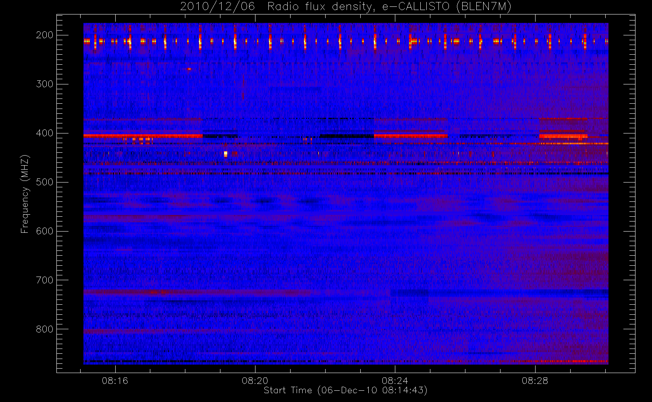Viewport: 652px width, 402px height.
Task: Click the 08:20 time tick label
Action: point(255,381)
